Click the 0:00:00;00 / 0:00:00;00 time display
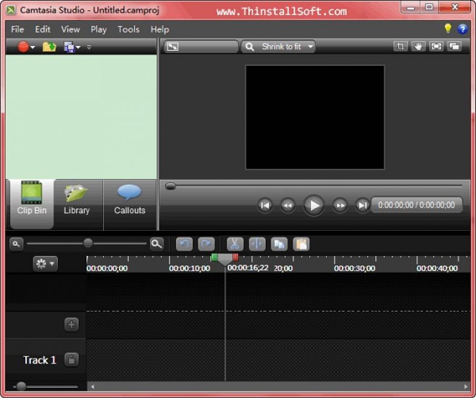 tap(417, 205)
